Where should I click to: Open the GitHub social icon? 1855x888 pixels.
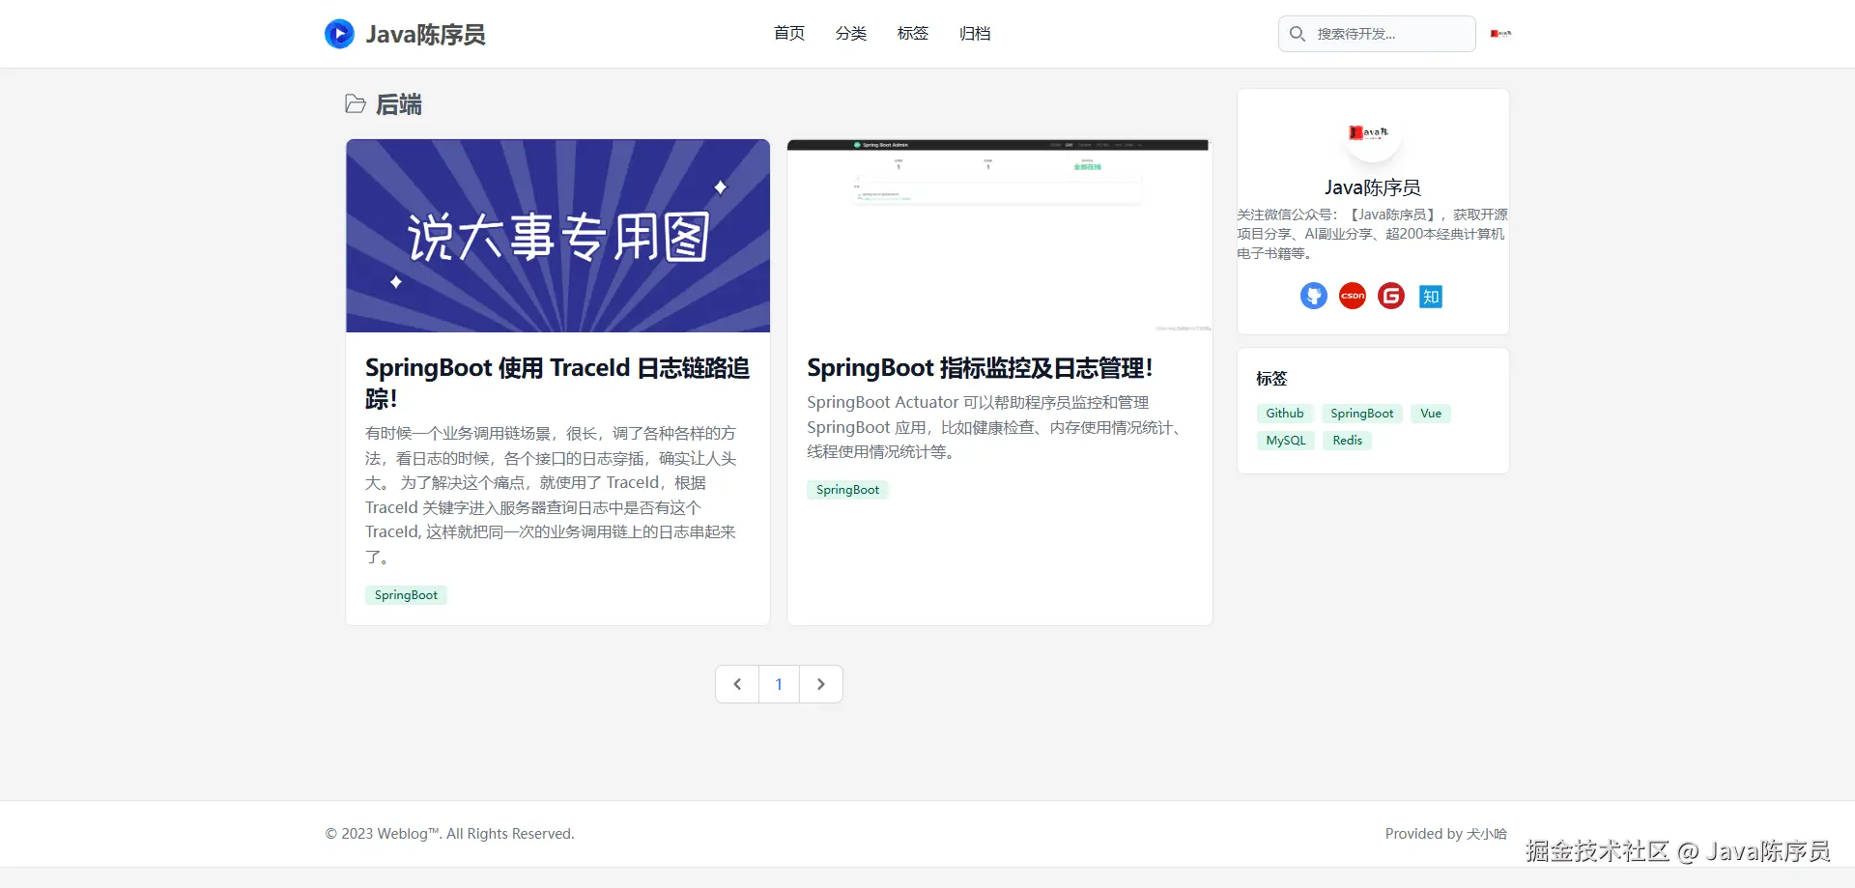click(1314, 296)
